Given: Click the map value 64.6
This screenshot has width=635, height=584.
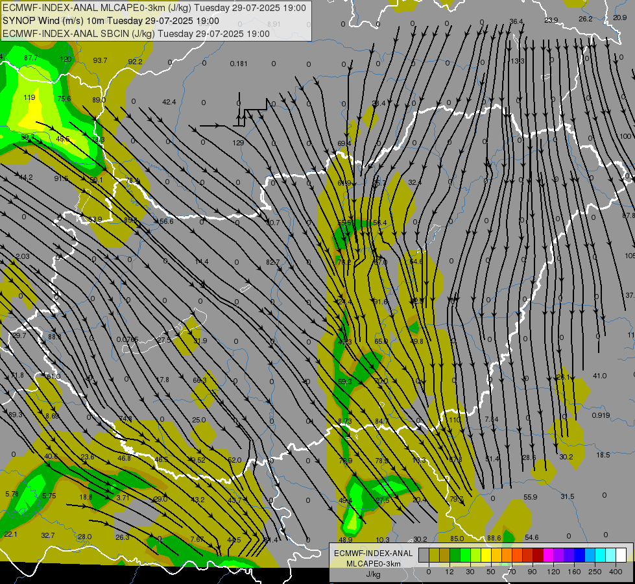Looking at the screenshot, I should 416,262.
